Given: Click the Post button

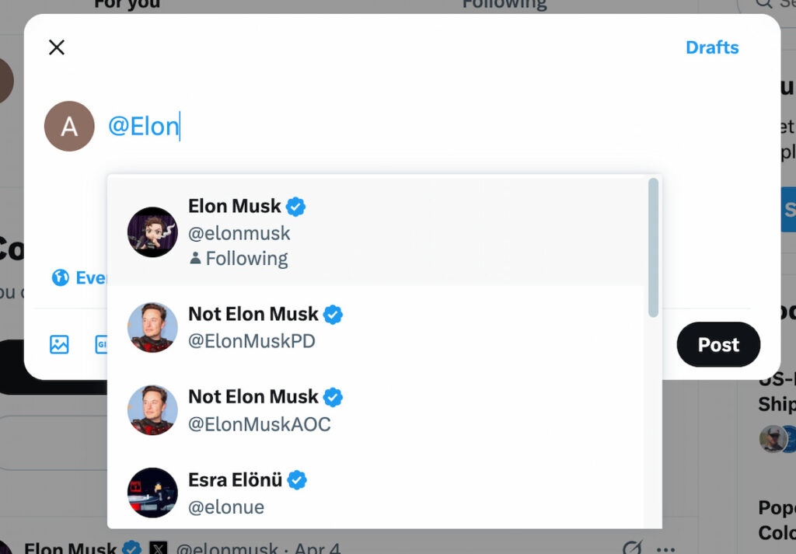Looking at the screenshot, I should point(718,344).
